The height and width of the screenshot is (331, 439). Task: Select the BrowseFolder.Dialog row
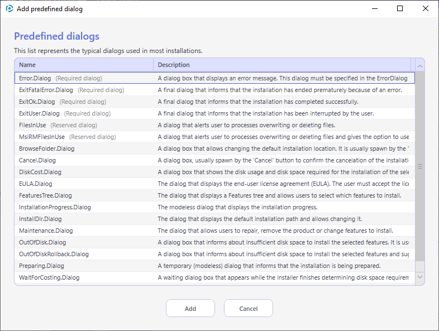click(x=214, y=148)
